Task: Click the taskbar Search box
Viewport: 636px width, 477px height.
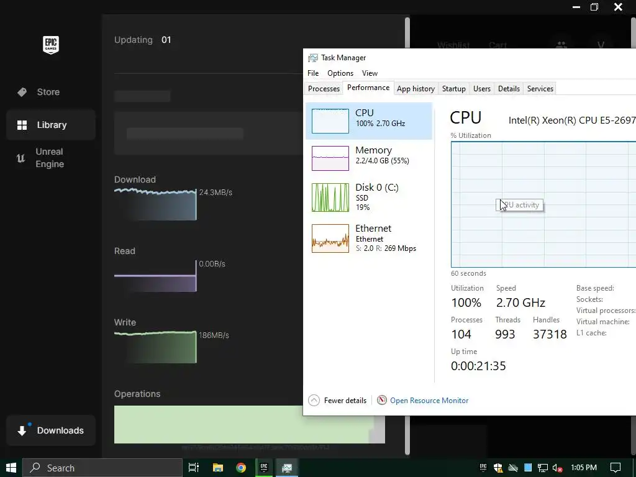Action: click(102, 468)
